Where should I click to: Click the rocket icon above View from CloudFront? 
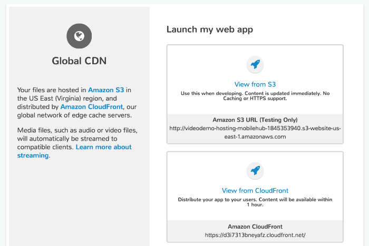coord(255,171)
